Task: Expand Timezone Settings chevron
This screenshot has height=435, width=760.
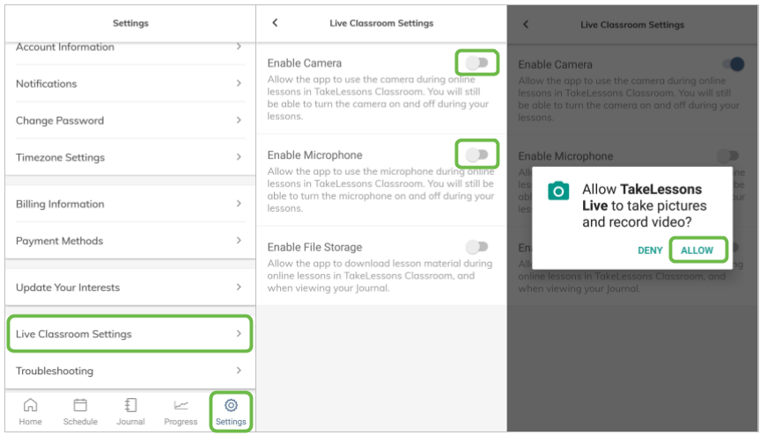Action: pyautogui.click(x=239, y=156)
